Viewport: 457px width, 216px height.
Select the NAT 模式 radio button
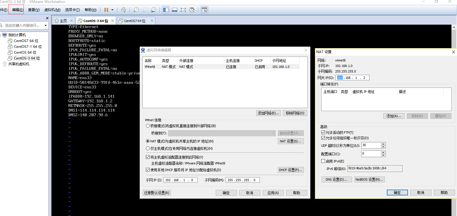pos(148,141)
